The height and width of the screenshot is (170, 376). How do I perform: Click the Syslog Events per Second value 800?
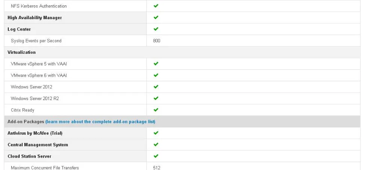tap(156, 41)
